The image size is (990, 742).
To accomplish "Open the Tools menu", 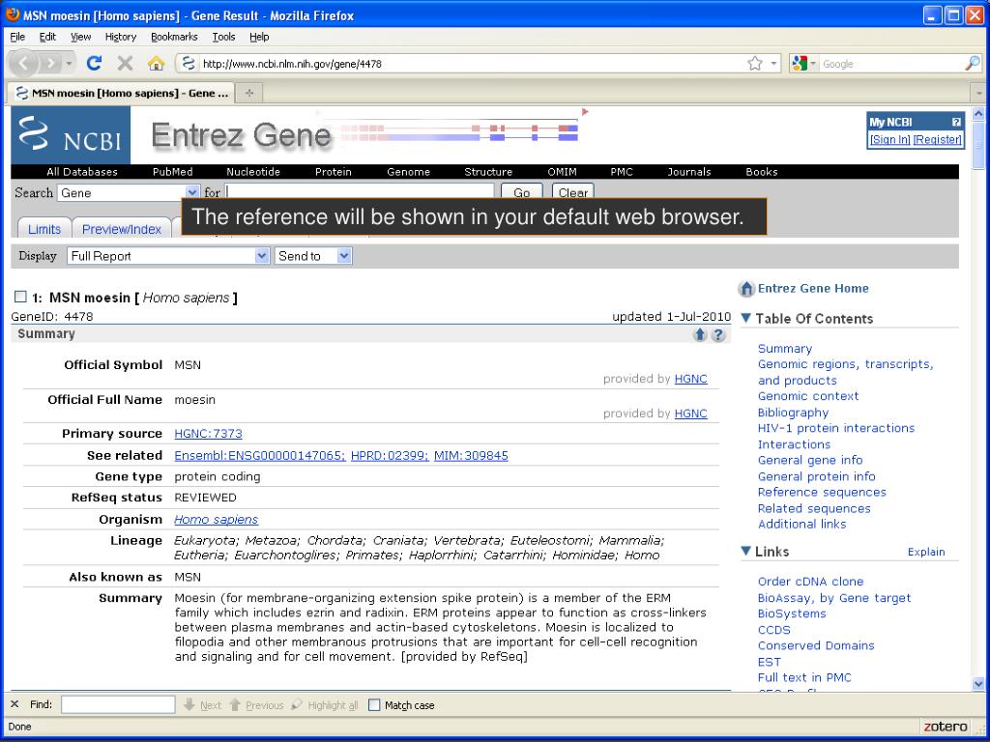I will point(223,37).
